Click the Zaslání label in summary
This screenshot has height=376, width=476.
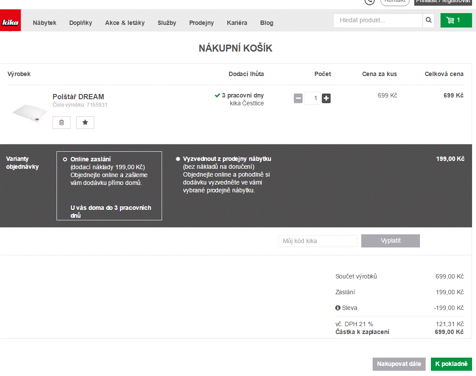[345, 292]
